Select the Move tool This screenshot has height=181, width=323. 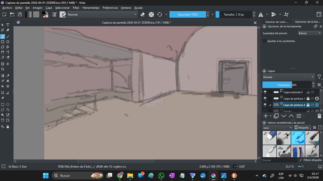point(8,64)
